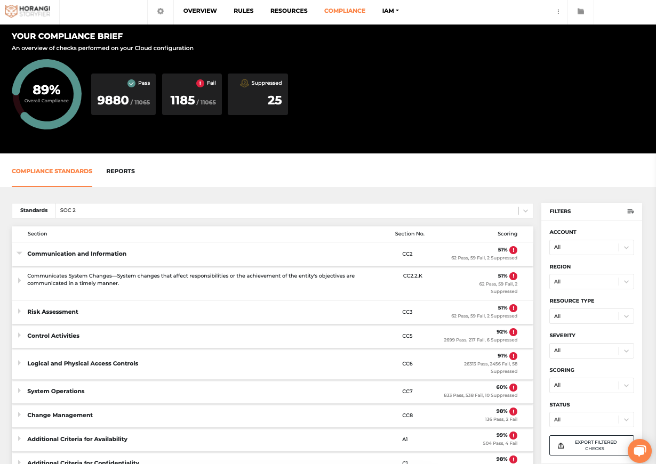The height and width of the screenshot is (464, 656).
Task: Click the Suppressed icon in the brief
Action: click(x=244, y=83)
